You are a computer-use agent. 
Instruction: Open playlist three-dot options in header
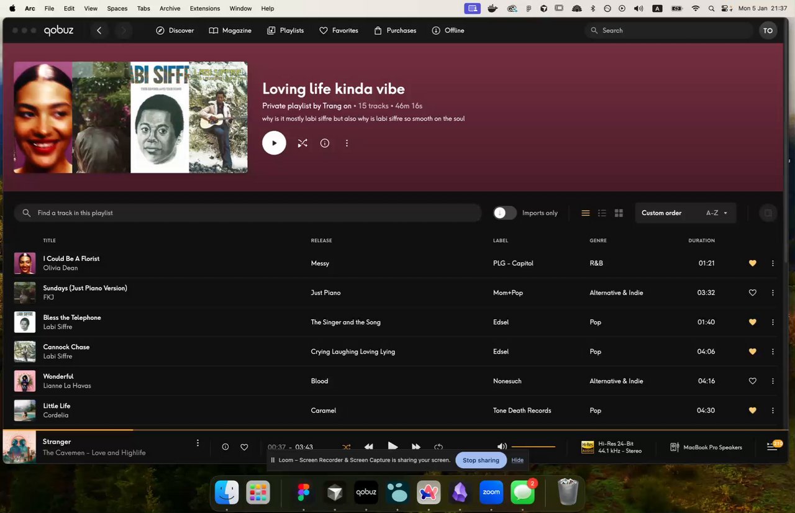[347, 143]
